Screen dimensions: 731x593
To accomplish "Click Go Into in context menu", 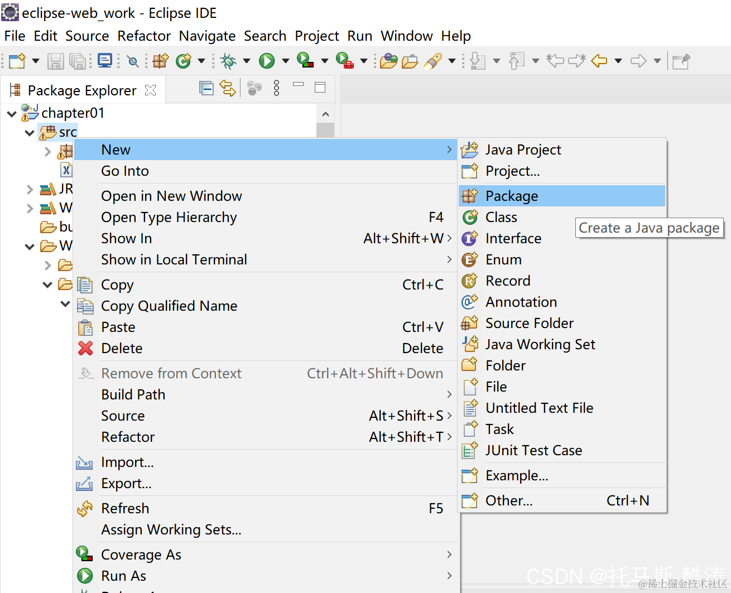I will pyautogui.click(x=266, y=171).
